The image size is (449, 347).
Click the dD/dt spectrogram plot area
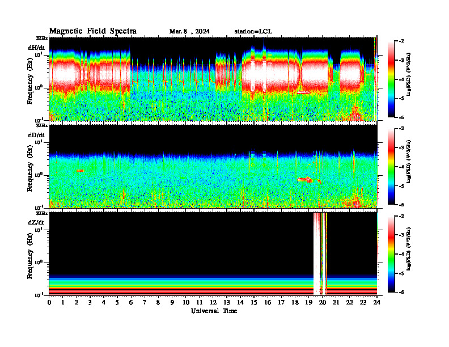click(213, 166)
